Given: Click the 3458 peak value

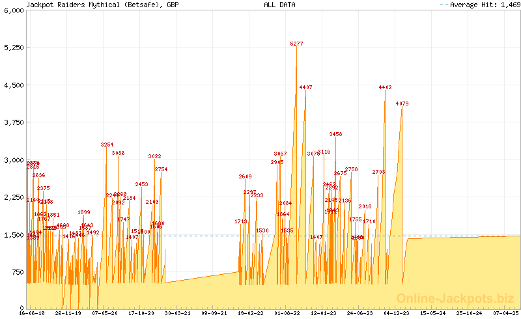Looking at the screenshot, I should coord(335,134).
